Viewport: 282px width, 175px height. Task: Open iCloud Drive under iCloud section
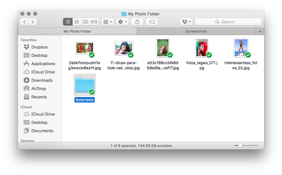(39, 114)
